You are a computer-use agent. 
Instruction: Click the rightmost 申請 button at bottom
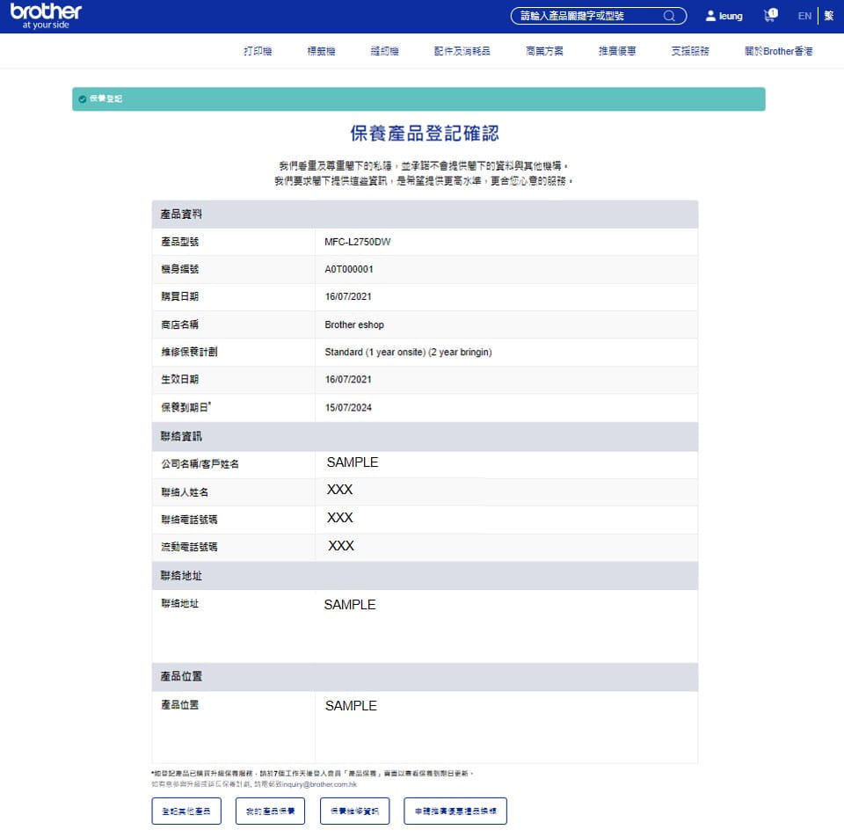point(455,811)
